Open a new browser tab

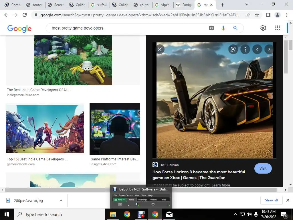pyautogui.click(x=222, y=5)
